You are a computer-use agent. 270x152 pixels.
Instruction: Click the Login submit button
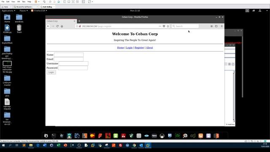(51, 72)
